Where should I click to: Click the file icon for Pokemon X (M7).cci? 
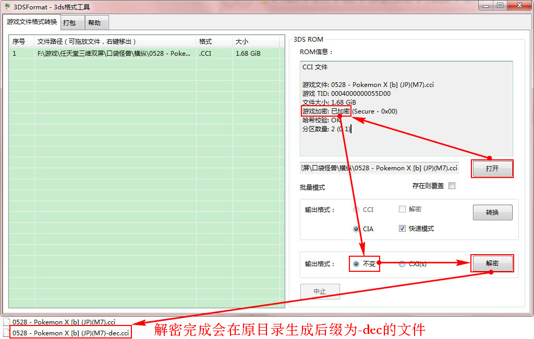[x=6, y=322]
